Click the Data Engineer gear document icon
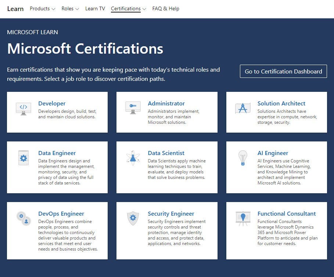The height and width of the screenshot is (277, 334). 23,158
